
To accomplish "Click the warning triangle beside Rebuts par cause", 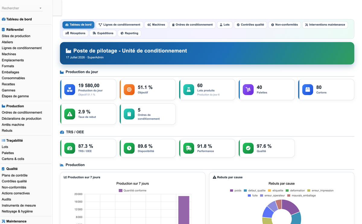I will 214,177.
